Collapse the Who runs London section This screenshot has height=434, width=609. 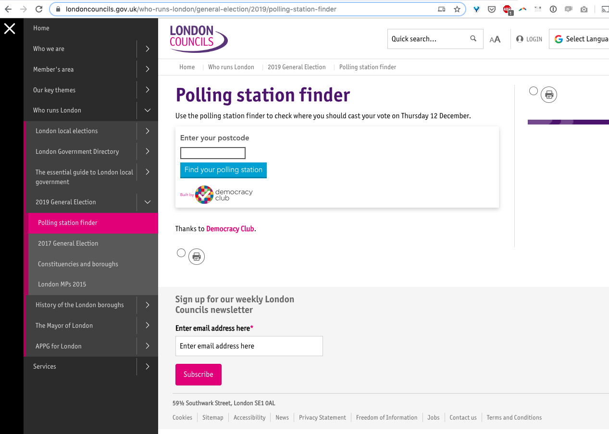[148, 111]
